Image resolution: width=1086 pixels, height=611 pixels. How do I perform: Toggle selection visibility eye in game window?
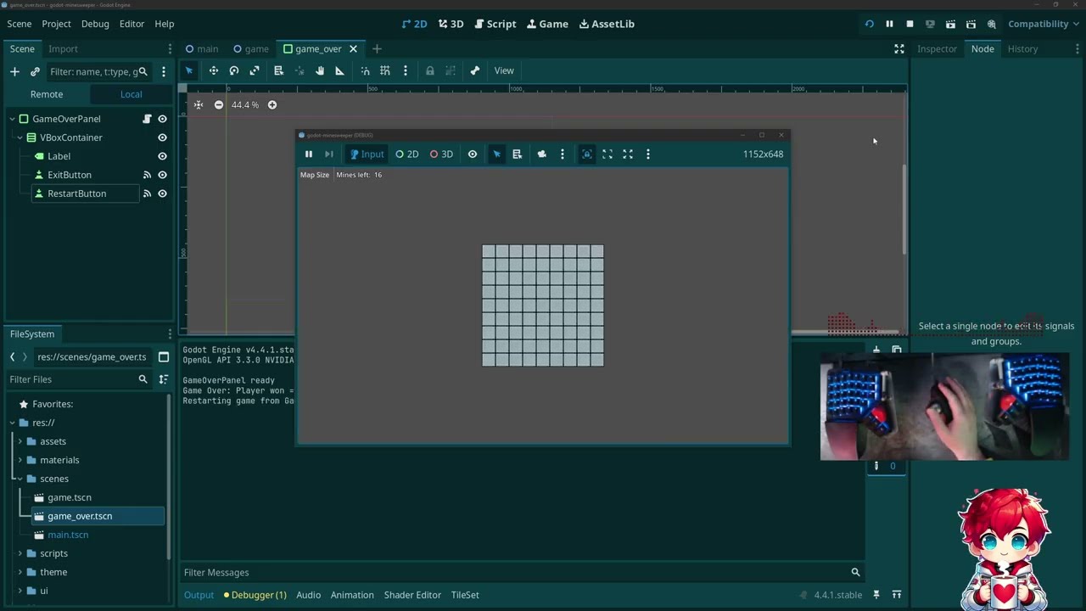473,154
